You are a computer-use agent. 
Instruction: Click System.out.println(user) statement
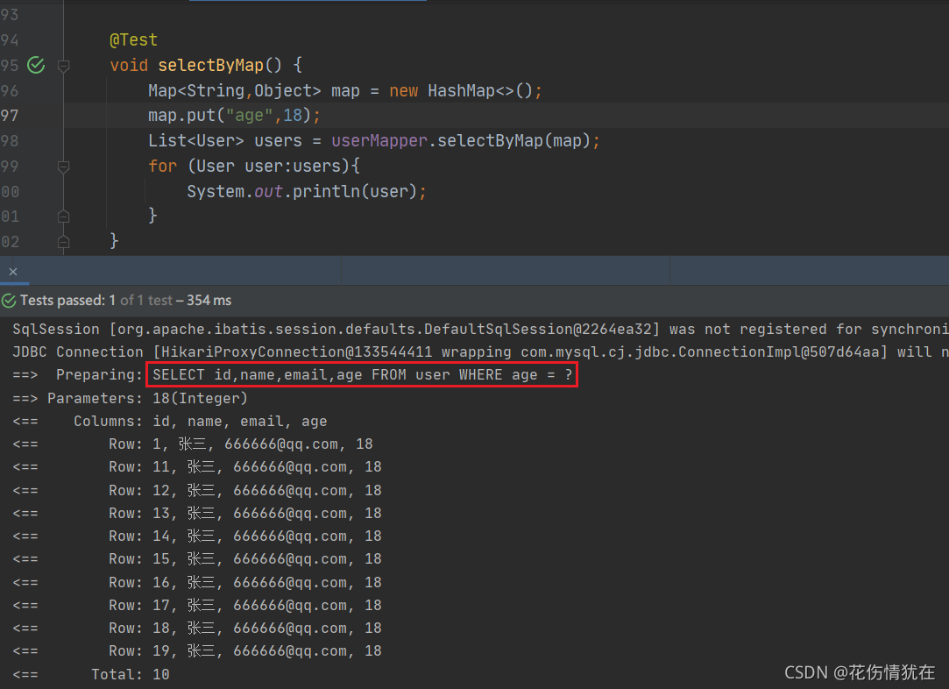click(x=306, y=192)
